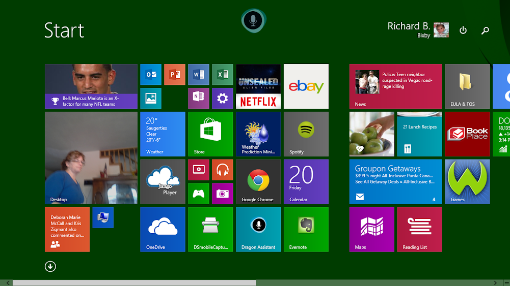Open the Maps tile

click(x=372, y=229)
